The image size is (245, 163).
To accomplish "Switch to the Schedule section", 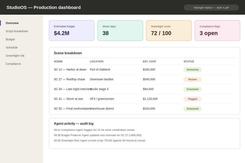I will coord(12,47).
